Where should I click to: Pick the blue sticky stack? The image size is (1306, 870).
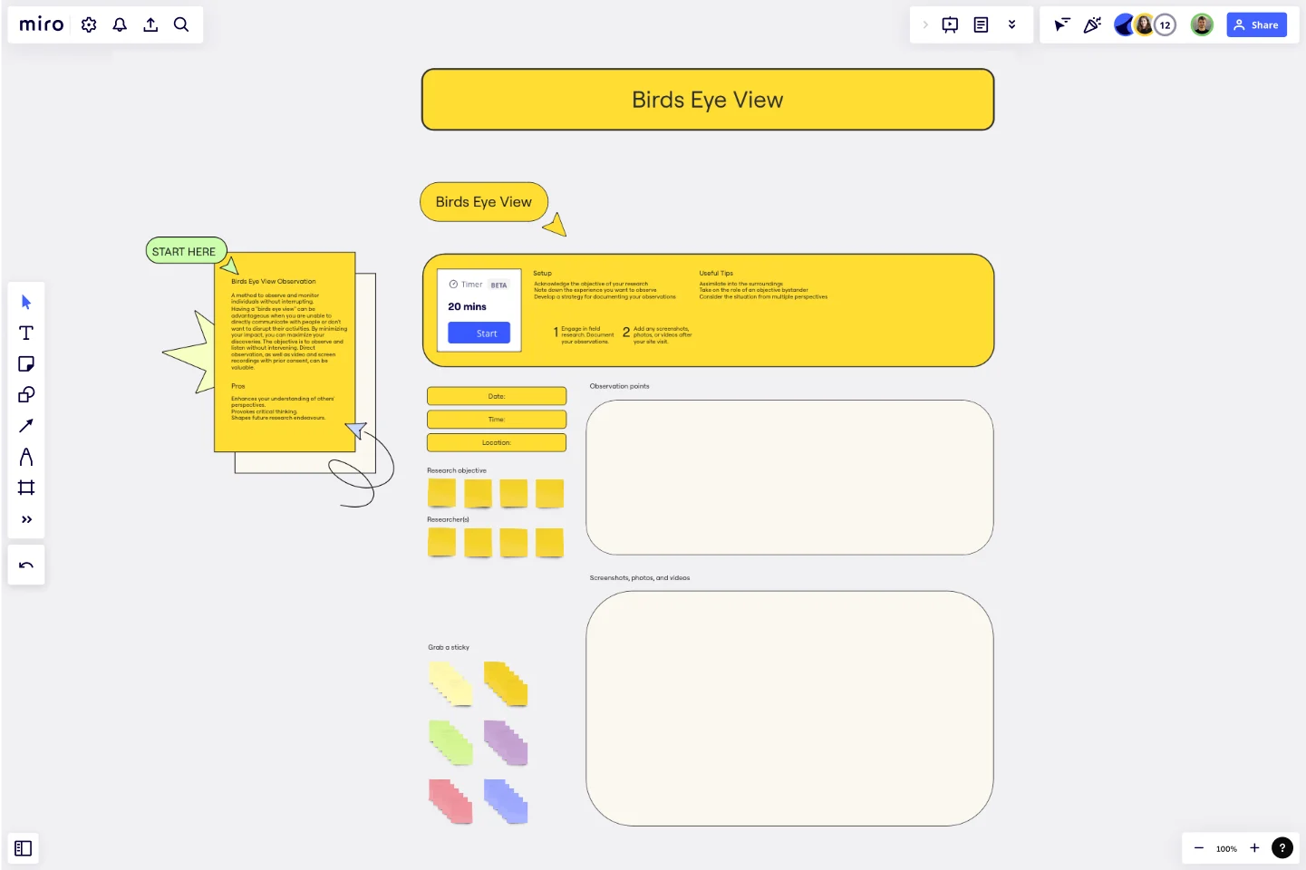click(506, 802)
